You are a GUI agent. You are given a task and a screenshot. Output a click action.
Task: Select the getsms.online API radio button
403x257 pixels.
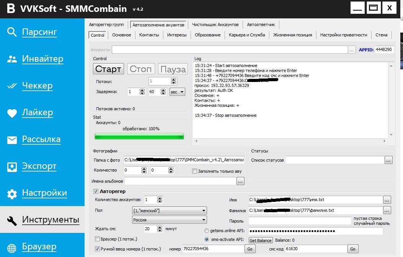[x=207, y=231]
